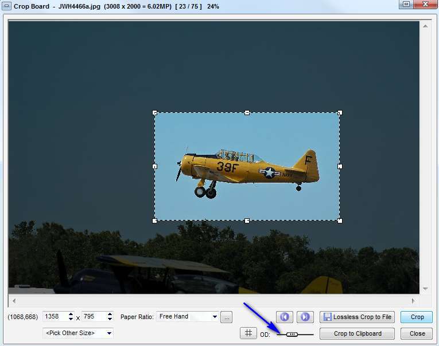Toggle the grid overlay button
The height and width of the screenshot is (346, 439).
pyautogui.click(x=248, y=333)
